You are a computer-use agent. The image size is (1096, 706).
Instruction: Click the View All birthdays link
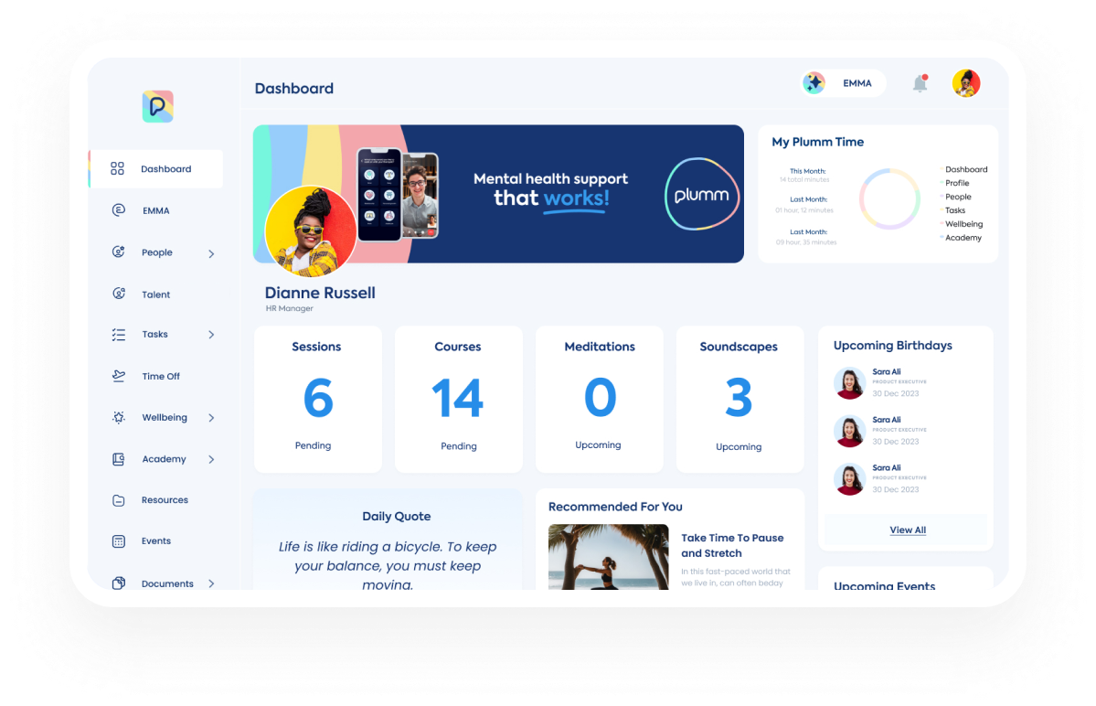coord(907,529)
